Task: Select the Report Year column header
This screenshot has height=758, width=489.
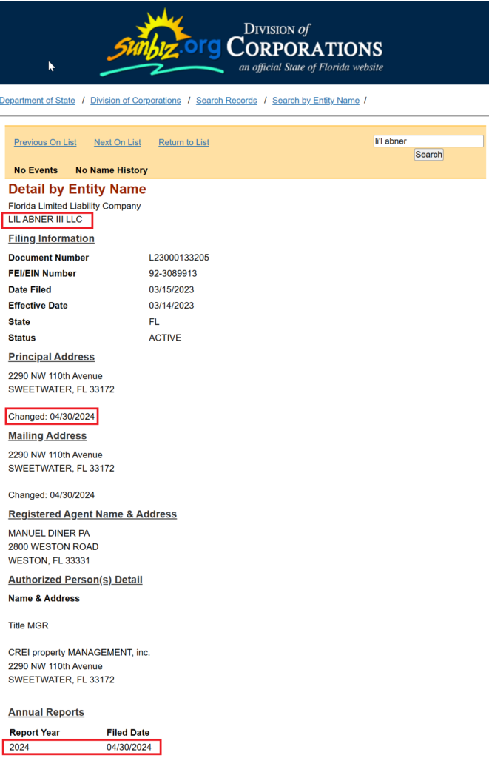Action: point(35,733)
